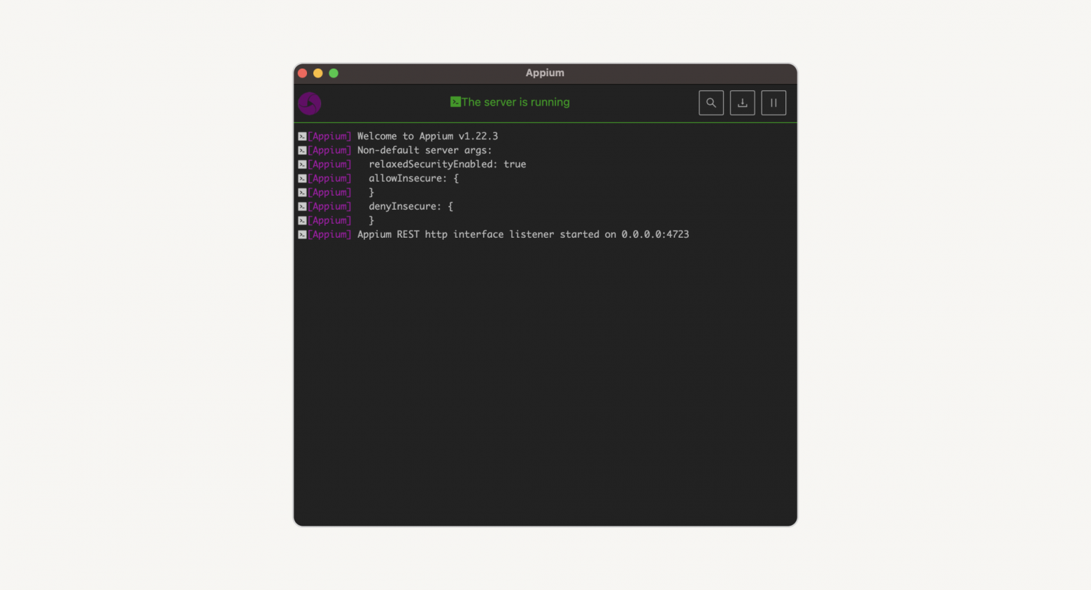Click the Appium window title text
This screenshot has width=1091, height=590.
pyautogui.click(x=545, y=73)
